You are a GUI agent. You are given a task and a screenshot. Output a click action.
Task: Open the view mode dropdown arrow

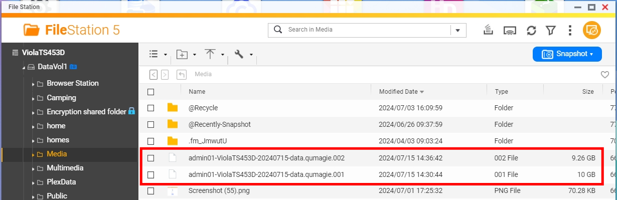point(165,55)
